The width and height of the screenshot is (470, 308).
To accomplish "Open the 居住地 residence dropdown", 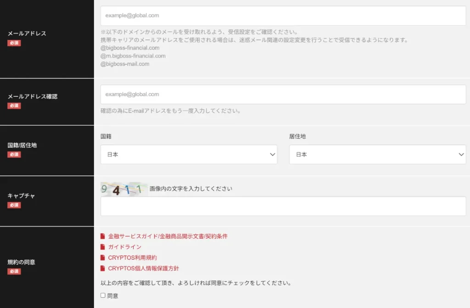I will (x=377, y=154).
